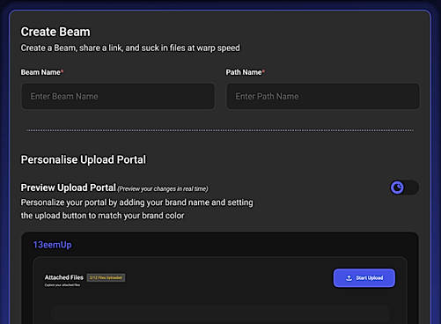The width and height of the screenshot is (441, 324).
Task: Click the files uploaded count badge
Action: (x=106, y=277)
